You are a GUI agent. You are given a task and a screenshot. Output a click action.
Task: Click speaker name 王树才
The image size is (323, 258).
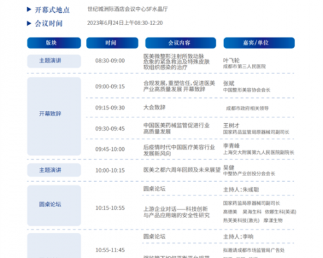(231, 126)
